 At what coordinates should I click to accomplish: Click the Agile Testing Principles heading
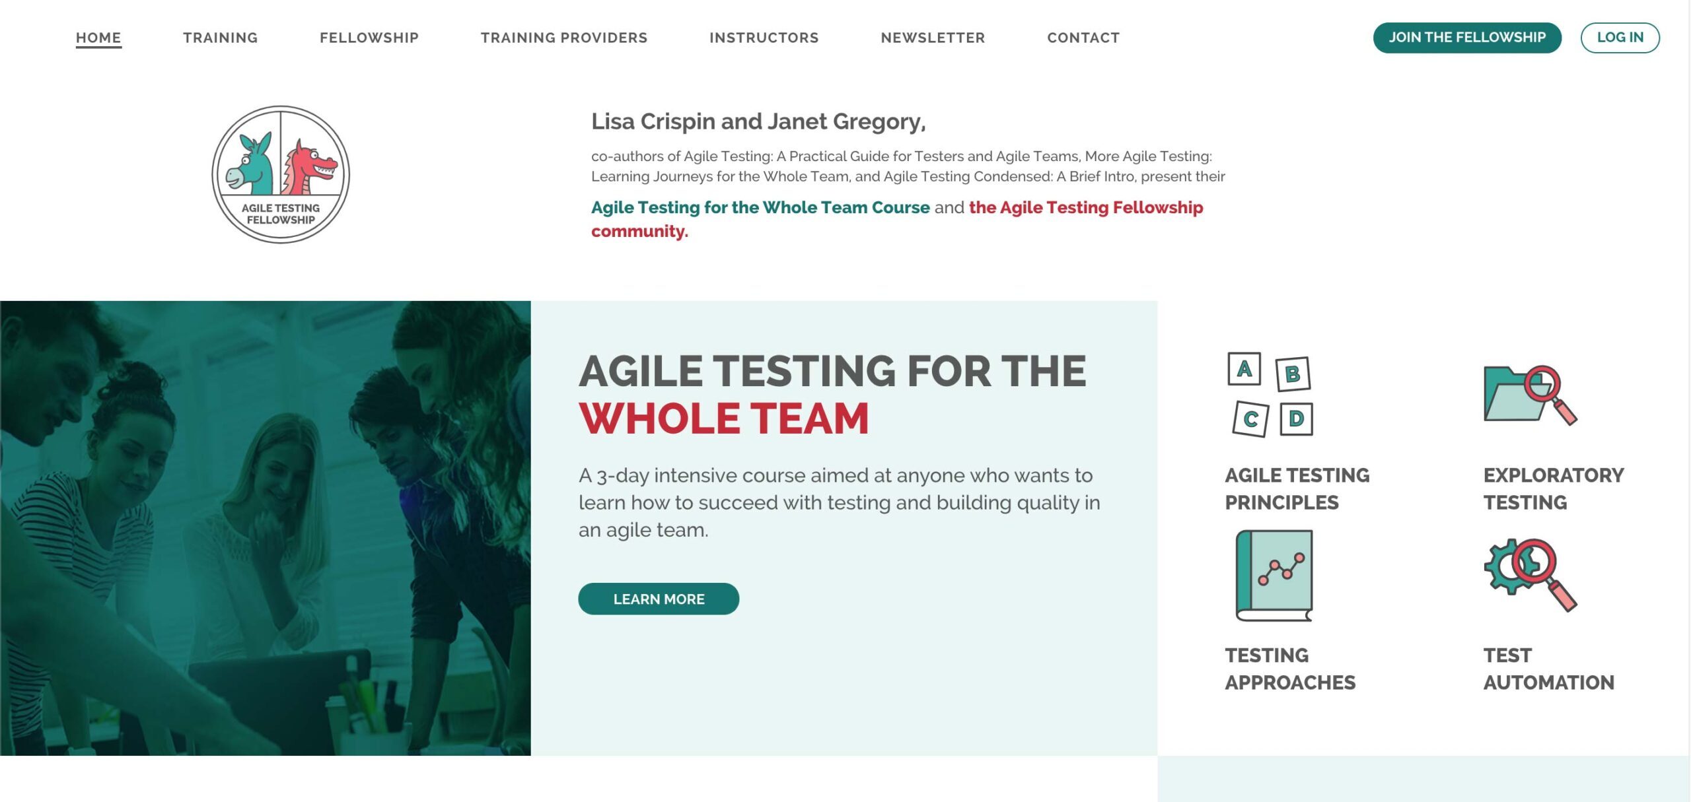pos(1297,488)
